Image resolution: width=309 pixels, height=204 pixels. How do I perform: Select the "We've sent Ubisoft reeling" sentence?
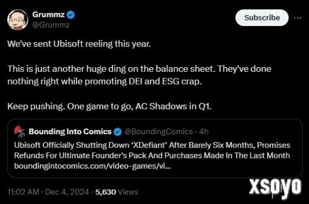pyautogui.click(x=79, y=44)
